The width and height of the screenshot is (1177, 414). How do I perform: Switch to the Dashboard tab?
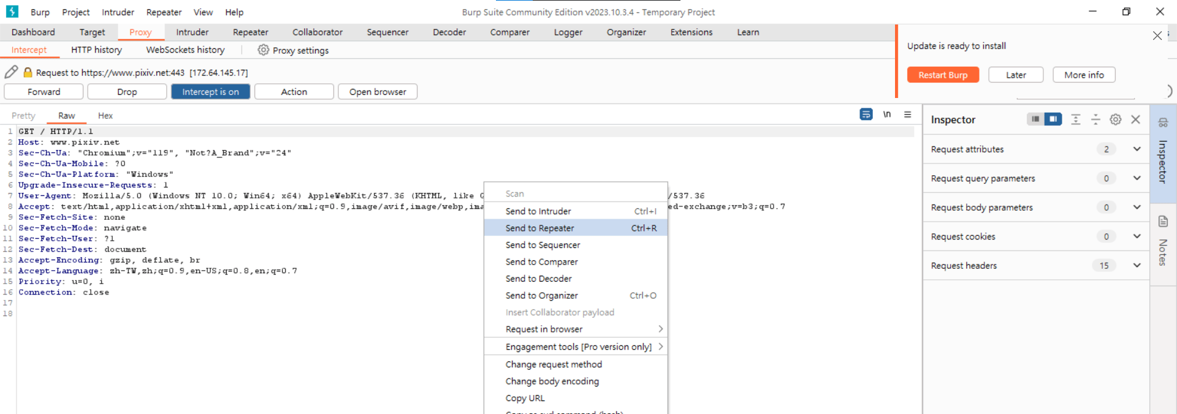[33, 32]
